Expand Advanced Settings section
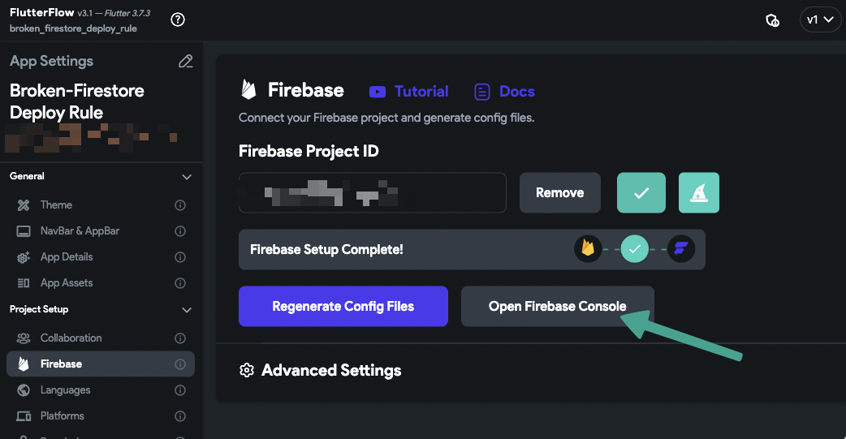Viewport: 846px width, 439px height. (x=321, y=371)
